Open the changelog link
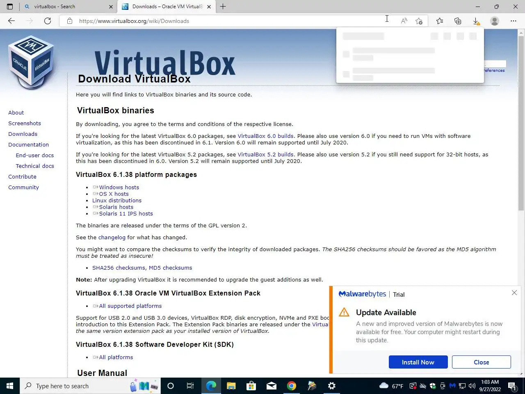The height and width of the screenshot is (394, 525). [x=112, y=237]
